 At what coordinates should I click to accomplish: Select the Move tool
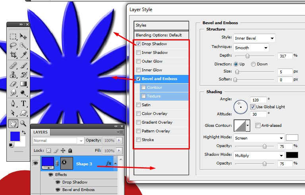[x=23, y=36]
